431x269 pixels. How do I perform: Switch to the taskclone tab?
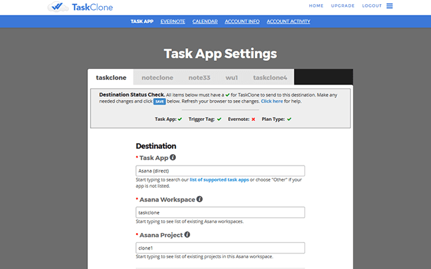click(x=111, y=78)
